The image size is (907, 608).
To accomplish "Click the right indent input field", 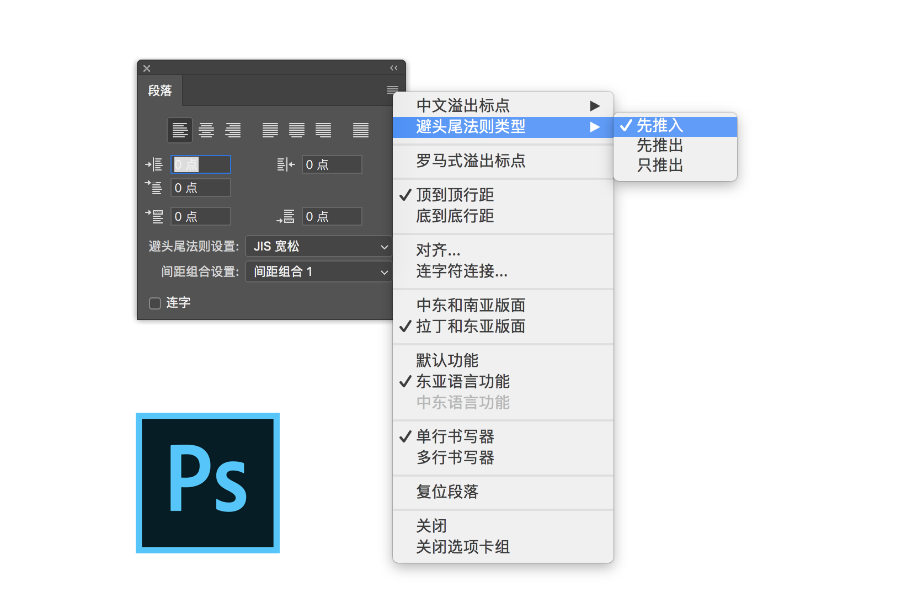I will [332, 164].
